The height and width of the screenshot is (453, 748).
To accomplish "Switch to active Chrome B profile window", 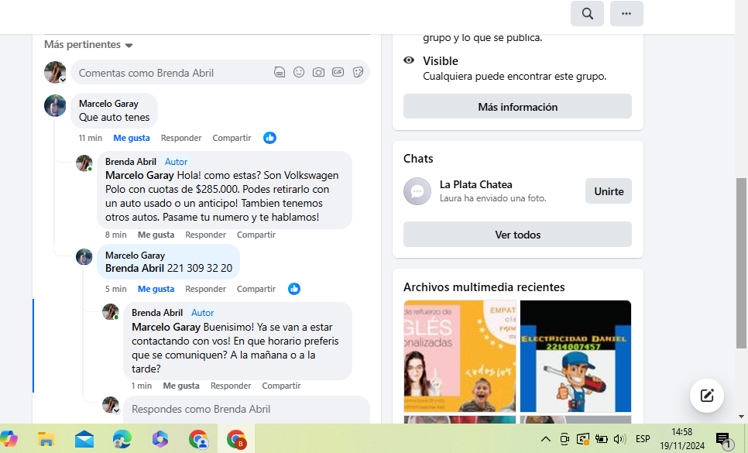I will click(x=236, y=440).
